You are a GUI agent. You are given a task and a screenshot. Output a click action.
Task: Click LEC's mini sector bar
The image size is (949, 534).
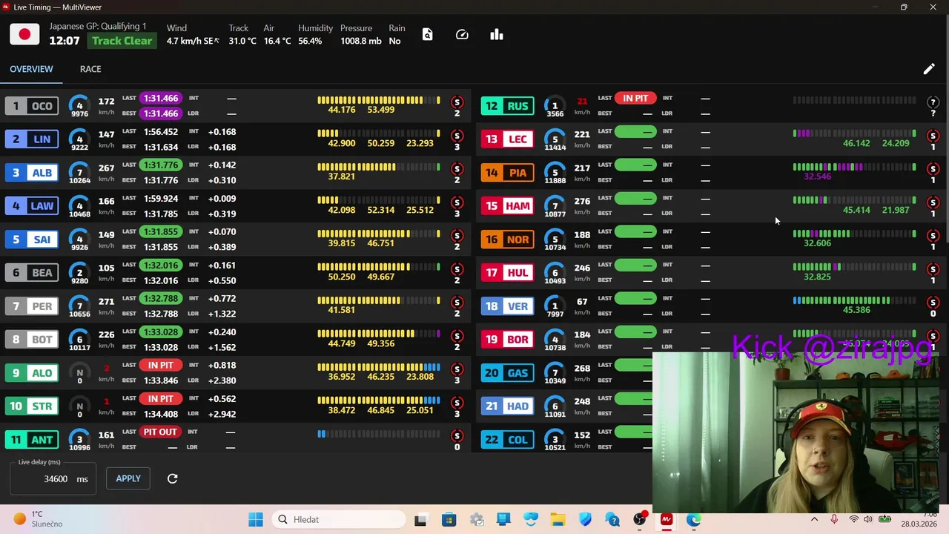pyautogui.click(x=854, y=133)
